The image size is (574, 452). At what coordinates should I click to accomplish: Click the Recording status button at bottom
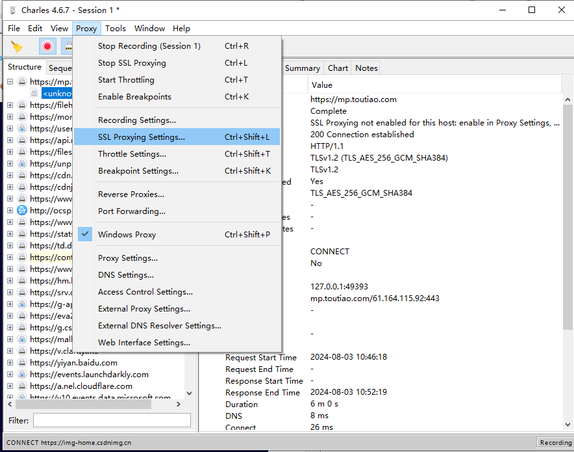[555, 442]
